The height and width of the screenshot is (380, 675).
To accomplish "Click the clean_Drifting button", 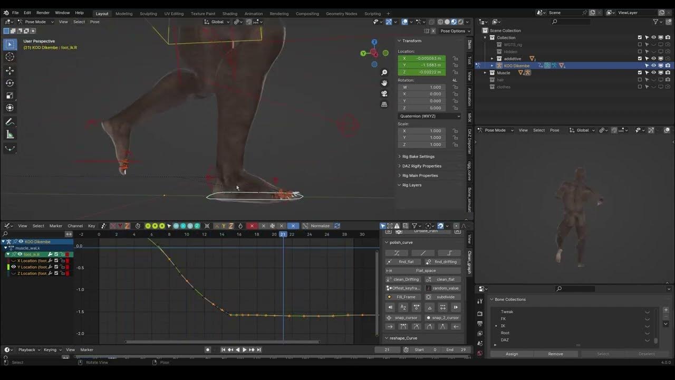I will click(403, 279).
